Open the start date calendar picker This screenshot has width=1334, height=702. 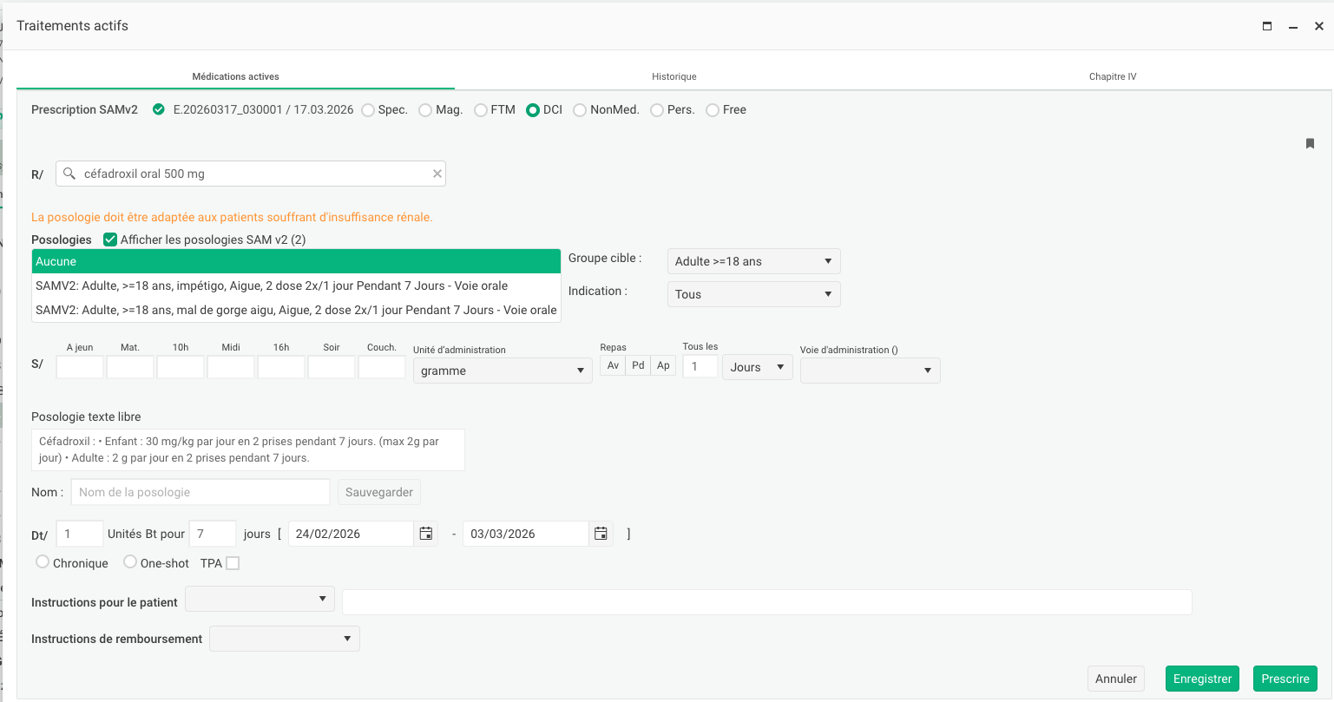click(426, 534)
